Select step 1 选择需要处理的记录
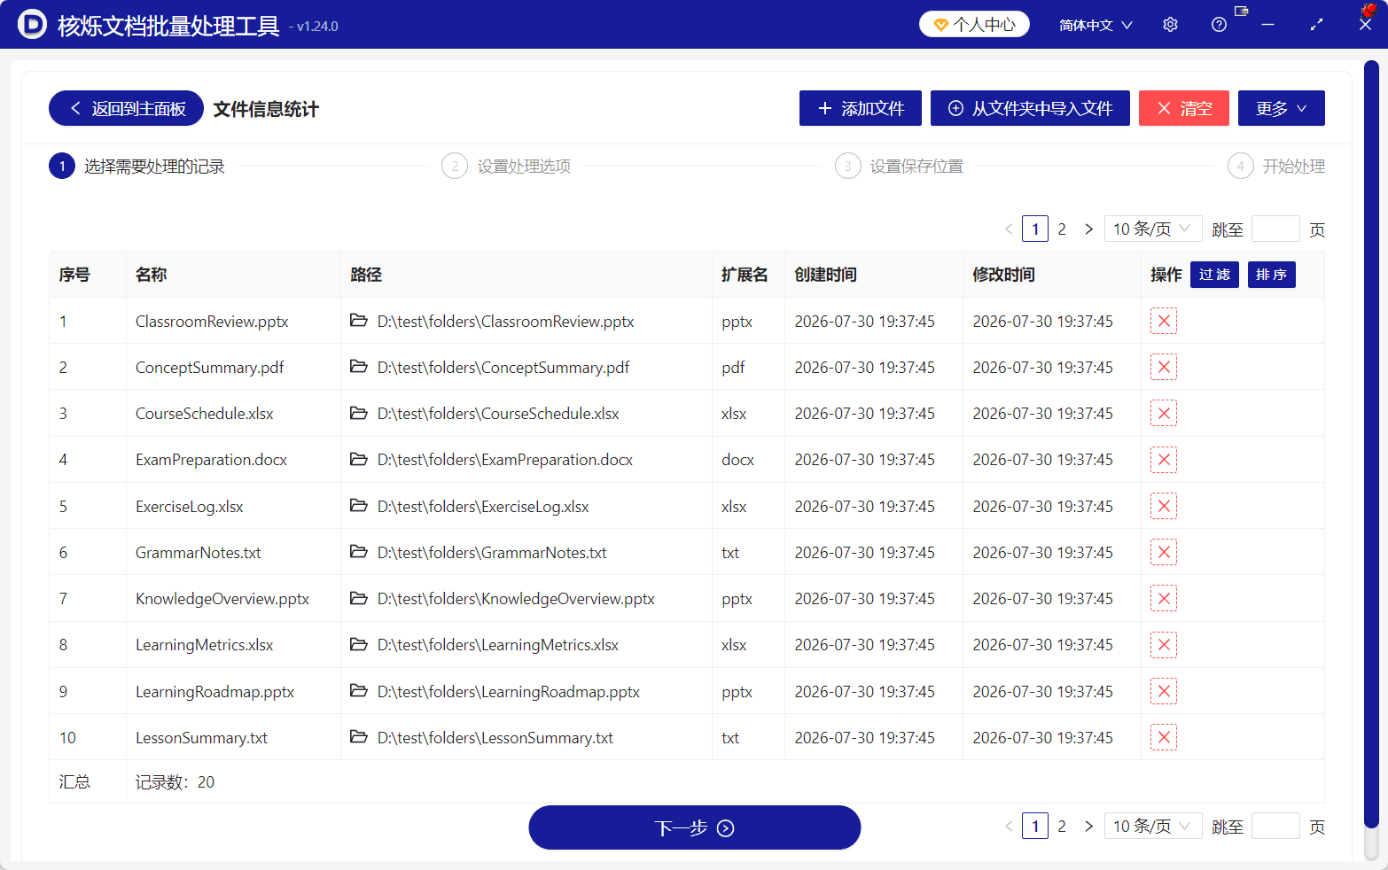1388x870 pixels. click(x=137, y=166)
